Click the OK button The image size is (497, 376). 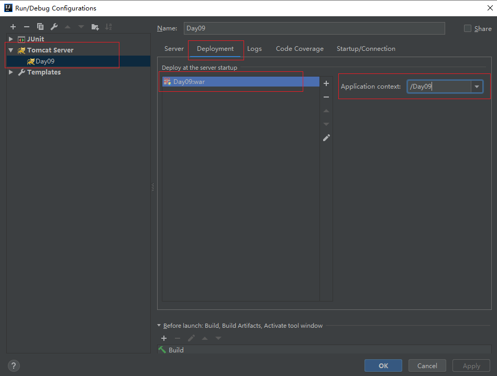(383, 366)
